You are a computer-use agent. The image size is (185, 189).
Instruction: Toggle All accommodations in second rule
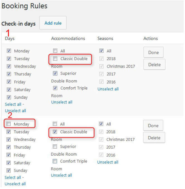tap(55, 124)
